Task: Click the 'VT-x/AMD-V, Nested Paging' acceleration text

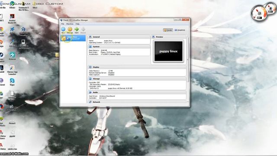Action: coord(110,54)
